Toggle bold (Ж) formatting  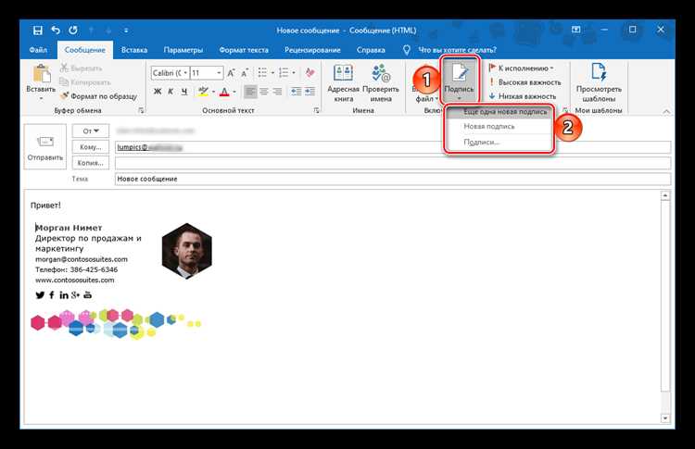[x=158, y=92]
